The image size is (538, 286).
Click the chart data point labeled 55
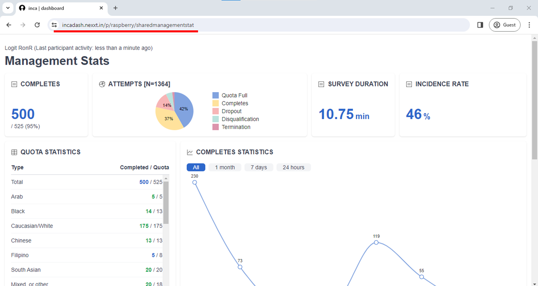(422, 277)
